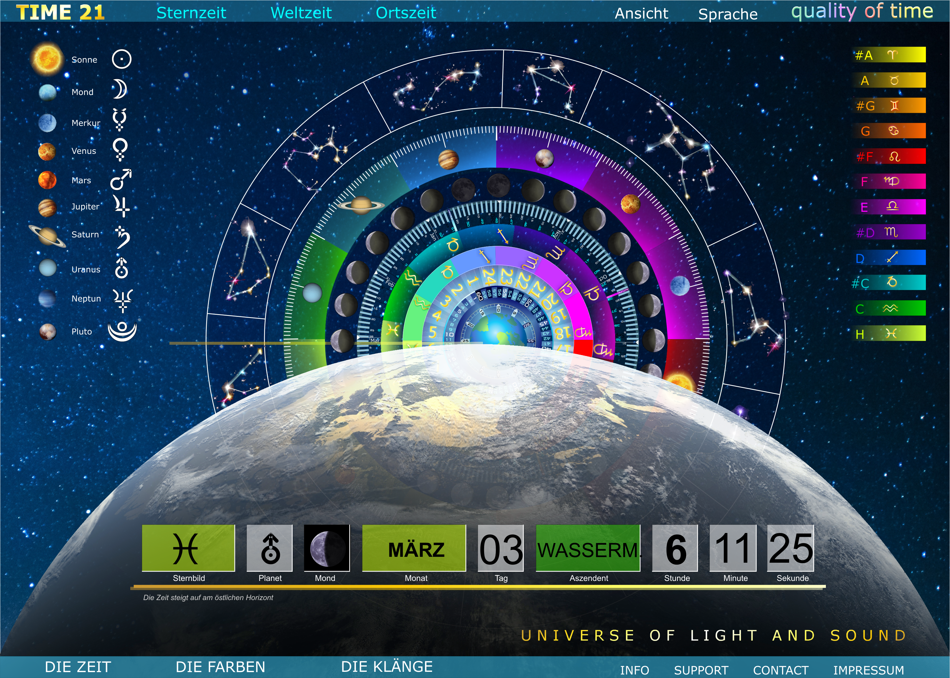Click the ringed Saturn image in list
The width and height of the screenshot is (950, 678).
[x=47, y=236]
